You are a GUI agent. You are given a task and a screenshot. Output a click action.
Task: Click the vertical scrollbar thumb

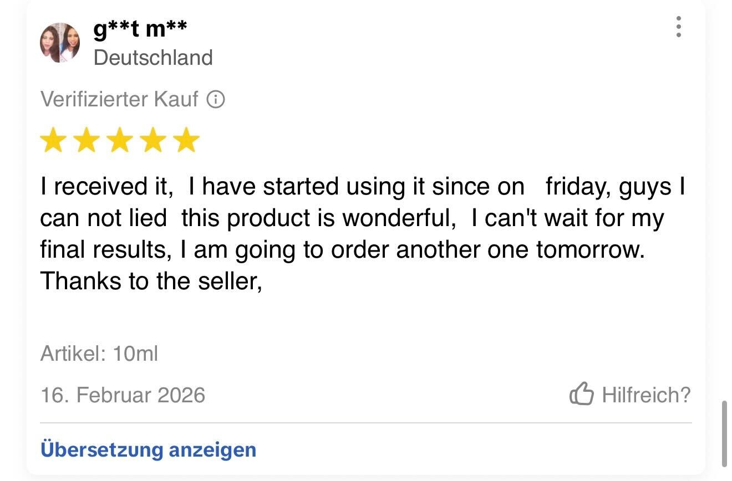[724, 434]
